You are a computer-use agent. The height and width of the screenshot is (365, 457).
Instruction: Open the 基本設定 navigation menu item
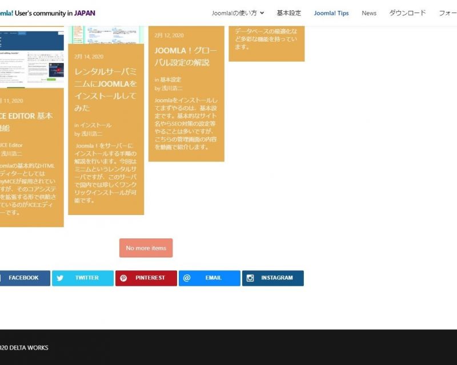(288, 13)
